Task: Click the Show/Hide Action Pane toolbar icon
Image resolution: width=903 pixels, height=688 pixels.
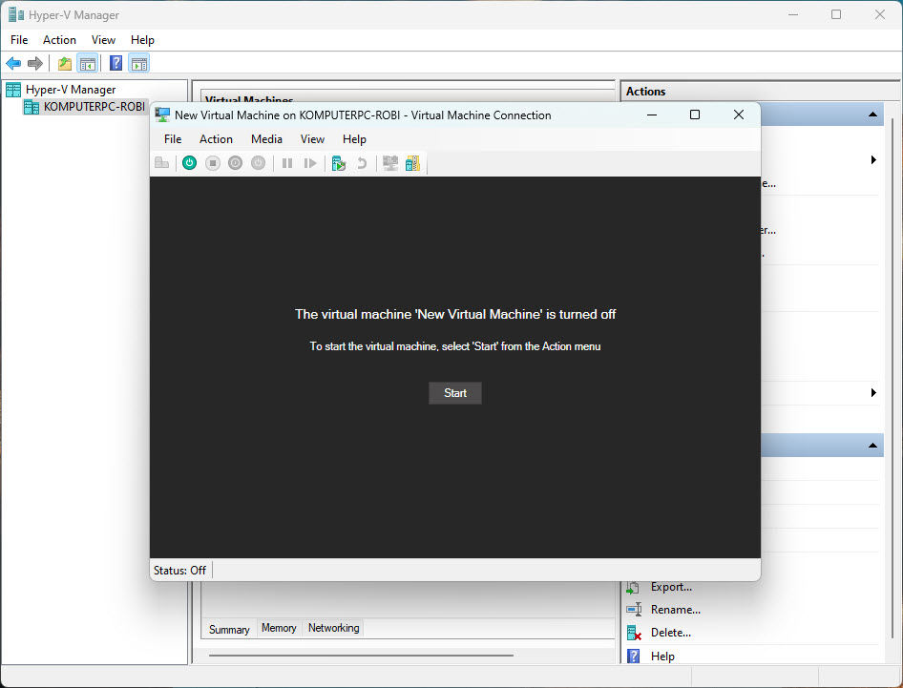Action: pyautogui.click(x=139, y=63)
